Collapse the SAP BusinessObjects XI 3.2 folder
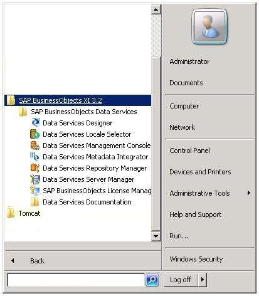This screenshot has height=296, width=259. coord(78,100)
